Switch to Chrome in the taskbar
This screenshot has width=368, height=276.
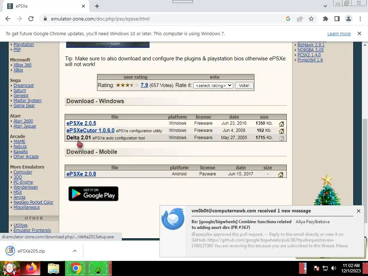tap(75, 268)
